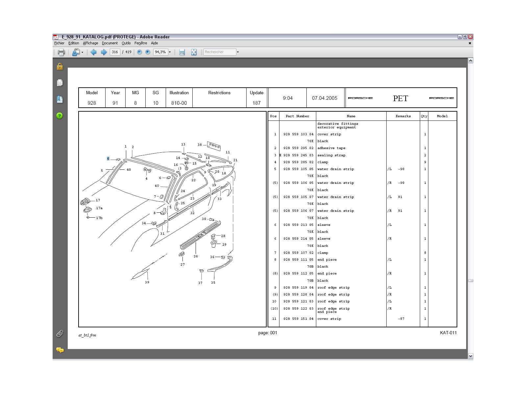The image size is (526, 394).
Task: Open the Bookmarks panel in sidebar
Action: click(x=60, y=99)
